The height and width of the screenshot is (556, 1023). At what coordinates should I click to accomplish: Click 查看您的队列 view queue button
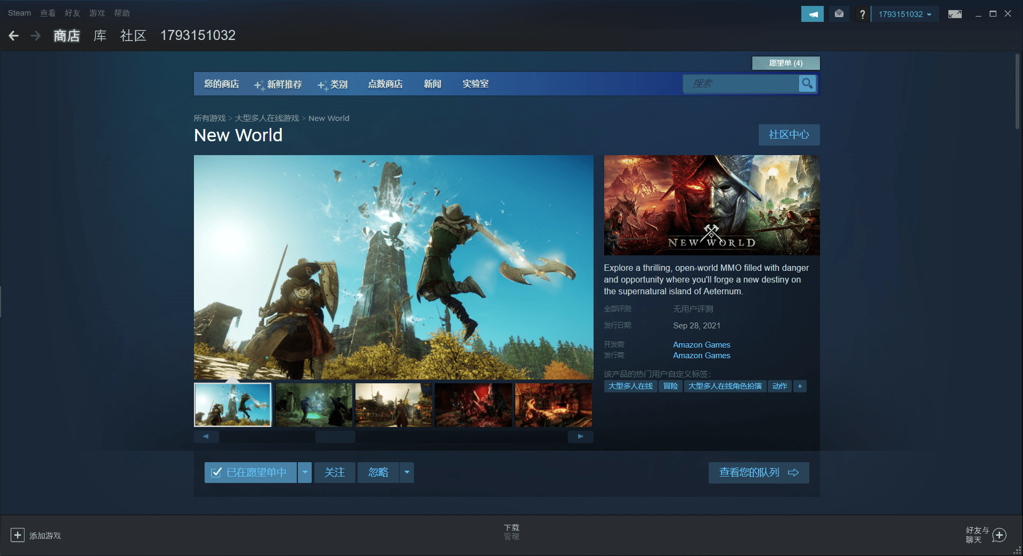pos(759,472)
